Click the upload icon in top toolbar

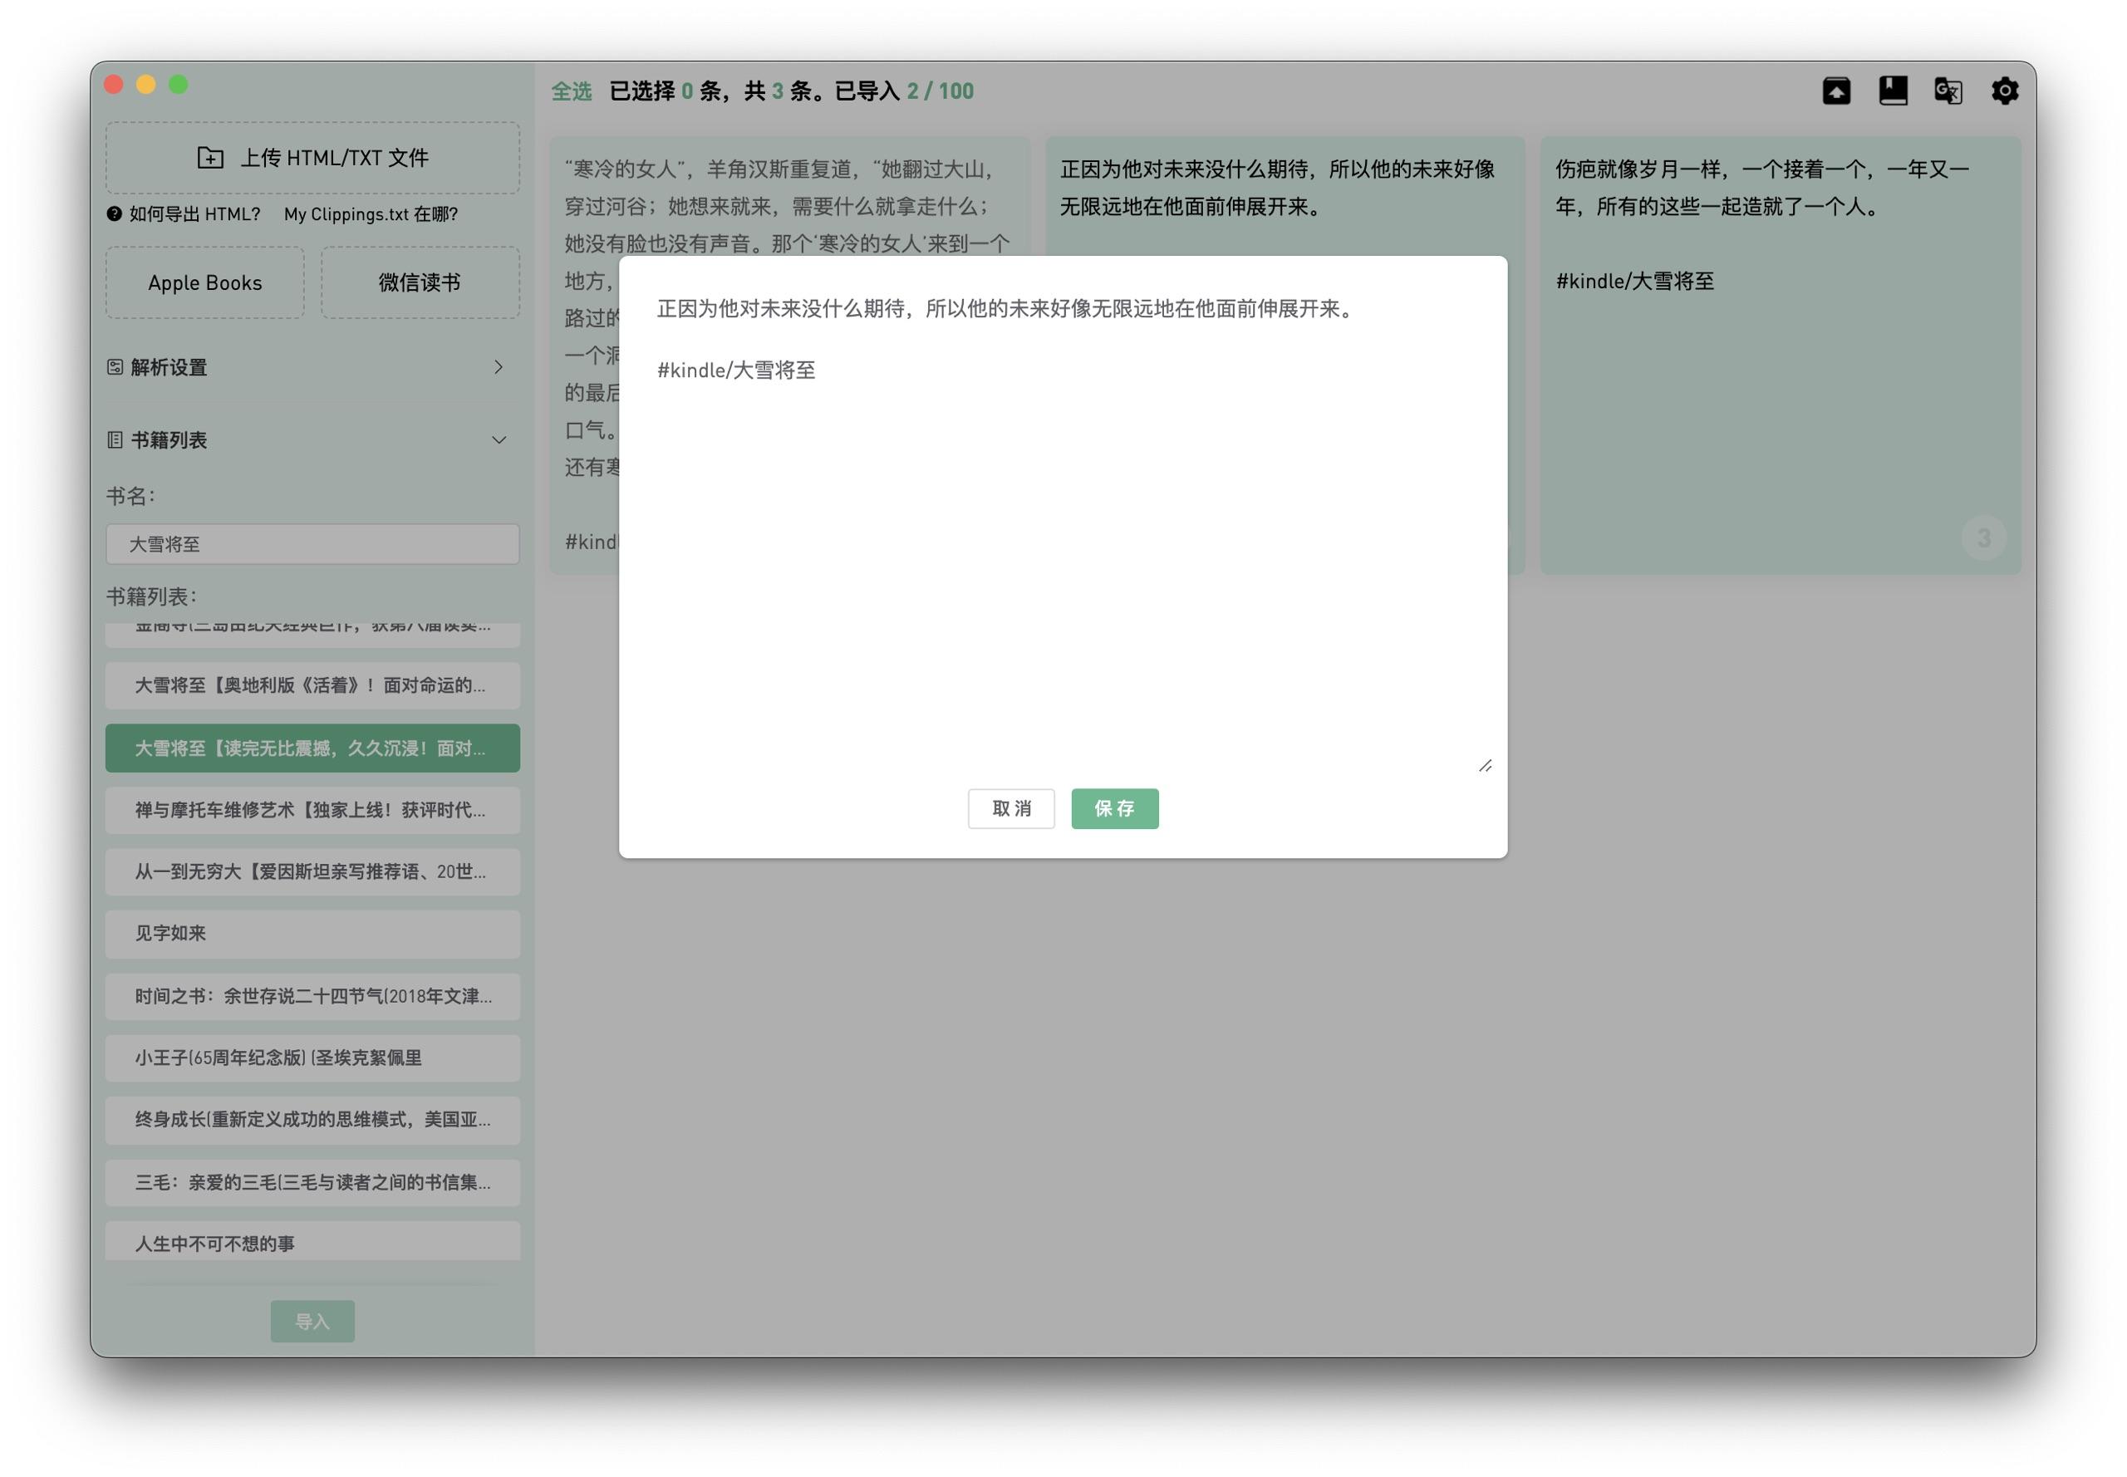click(1836, 91)
